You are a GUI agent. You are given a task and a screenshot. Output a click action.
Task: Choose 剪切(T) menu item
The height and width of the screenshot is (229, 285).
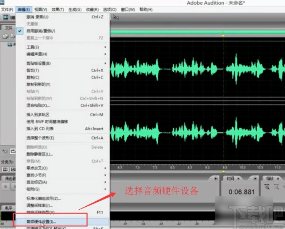[63, 71]
